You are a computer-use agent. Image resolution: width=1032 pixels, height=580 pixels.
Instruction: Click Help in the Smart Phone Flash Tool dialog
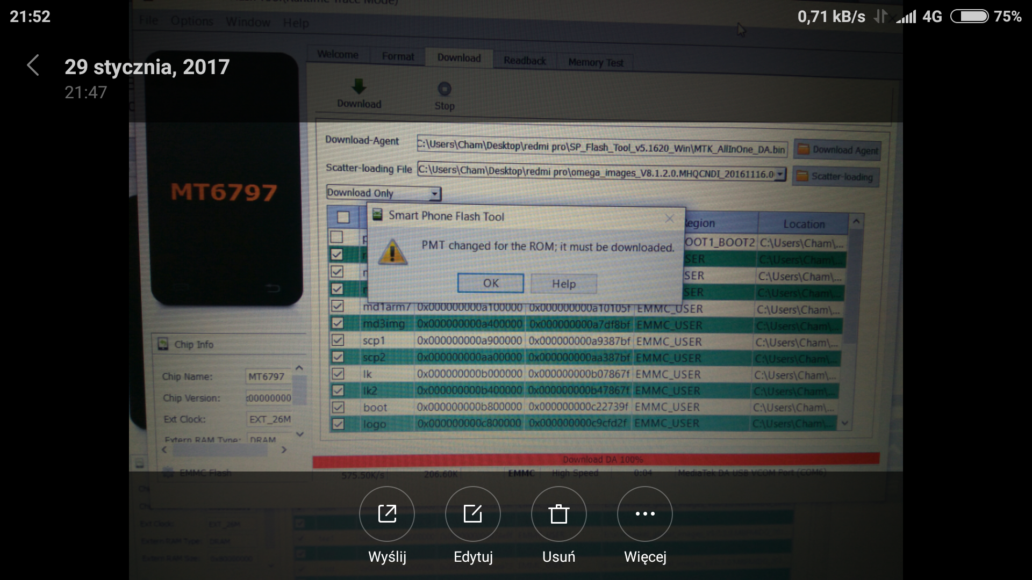[x=563, y=284]
